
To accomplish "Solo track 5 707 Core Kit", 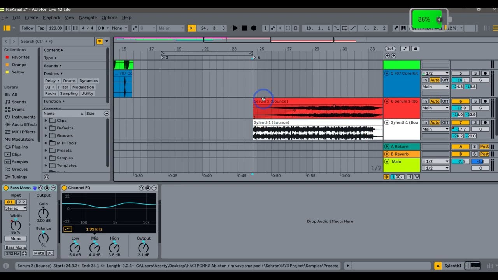I will (475, 73).
